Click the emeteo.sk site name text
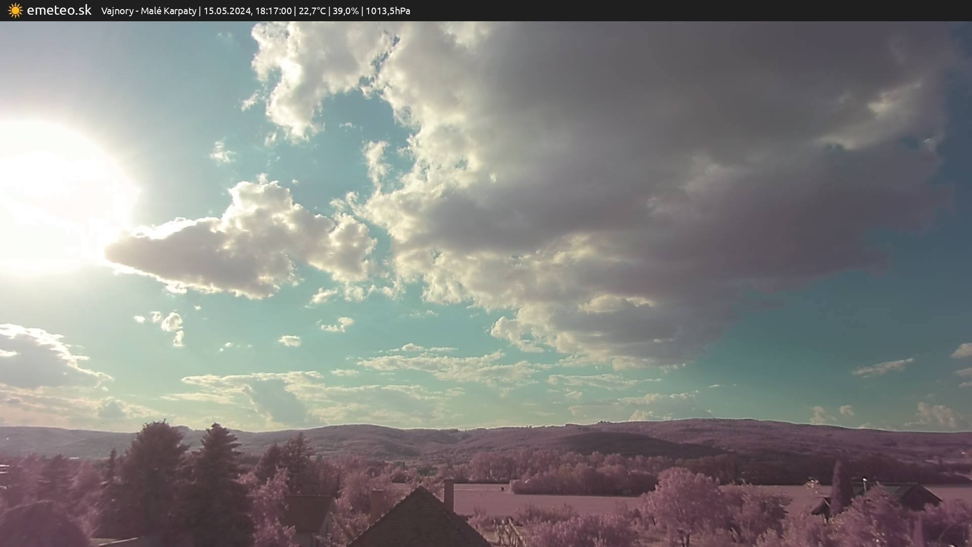Screen dimensions: 972x547 click(59, 11)
